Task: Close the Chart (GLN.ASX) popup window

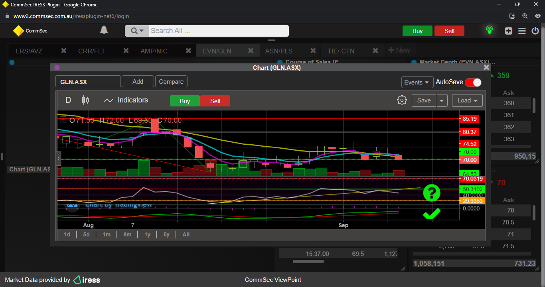Action: tap(486, 67)
